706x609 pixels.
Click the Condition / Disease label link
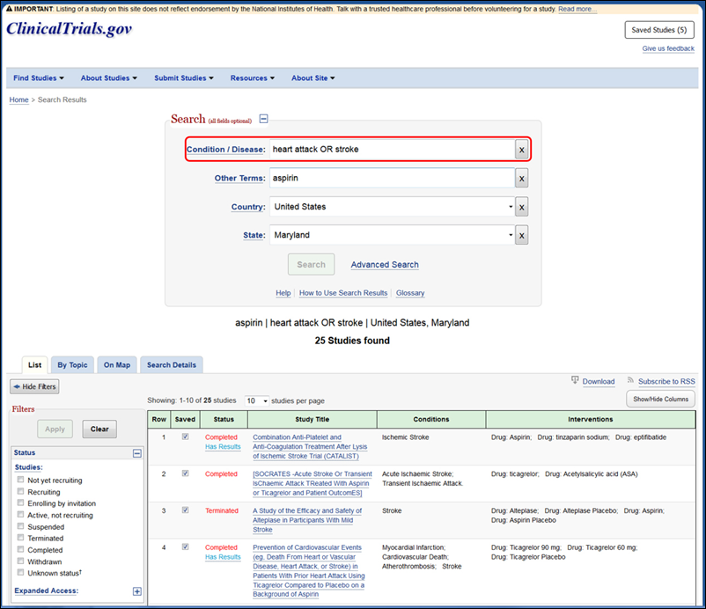(226, 150)
